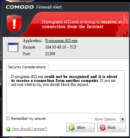Expand the More Options dropdown arrow
130x138 pixels.
click(x=123, y=119)
